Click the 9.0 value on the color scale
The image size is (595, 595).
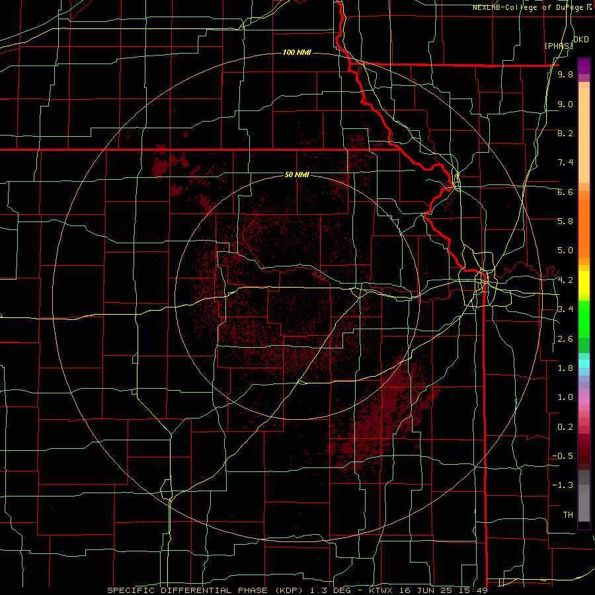[x=565, y=104]
